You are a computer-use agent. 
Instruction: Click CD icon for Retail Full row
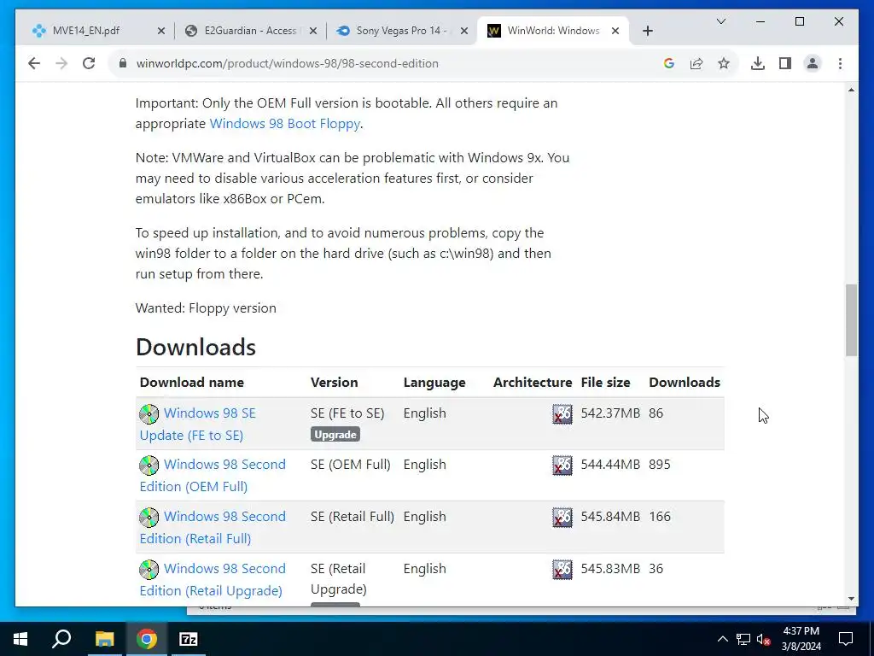tap(149, 517)
